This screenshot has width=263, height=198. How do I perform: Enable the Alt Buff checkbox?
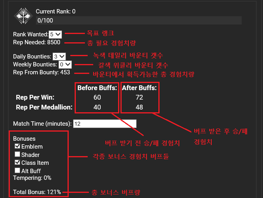click(17, 170)
